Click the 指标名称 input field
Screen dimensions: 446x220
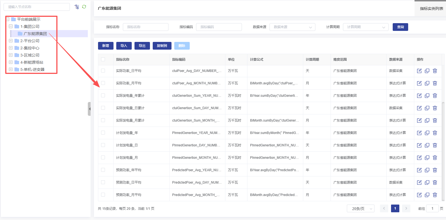coord(146,27)
